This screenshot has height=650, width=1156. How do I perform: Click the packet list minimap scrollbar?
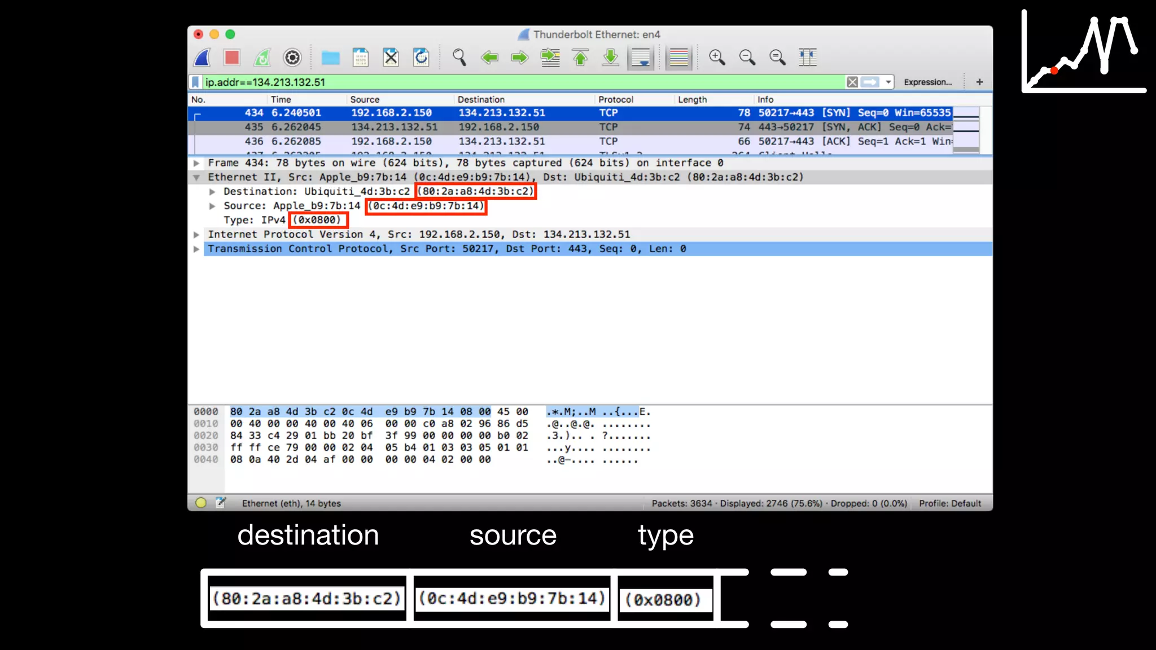966,129
